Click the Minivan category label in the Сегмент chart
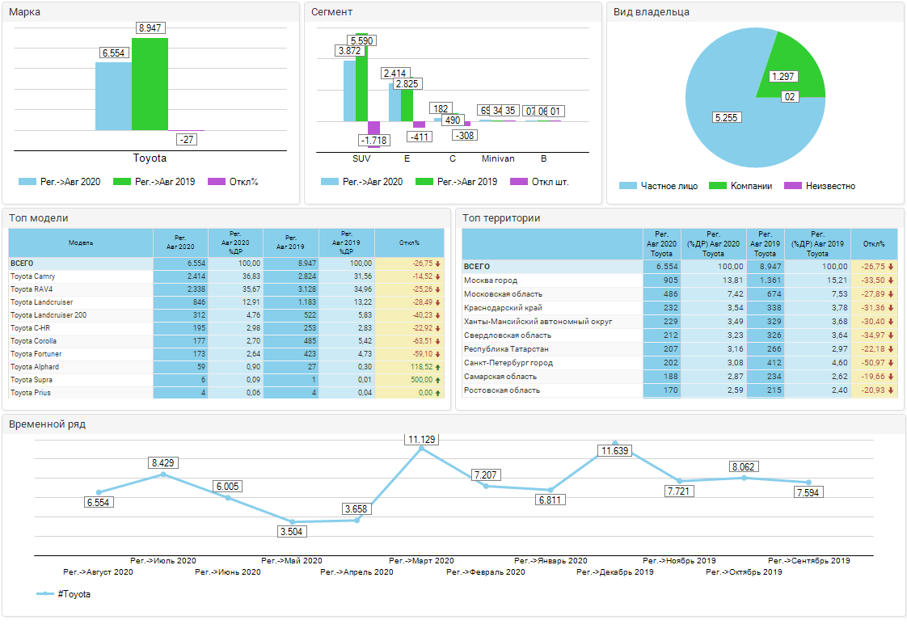Viewport: 907px width, 641px height. [x=498, y=158]
